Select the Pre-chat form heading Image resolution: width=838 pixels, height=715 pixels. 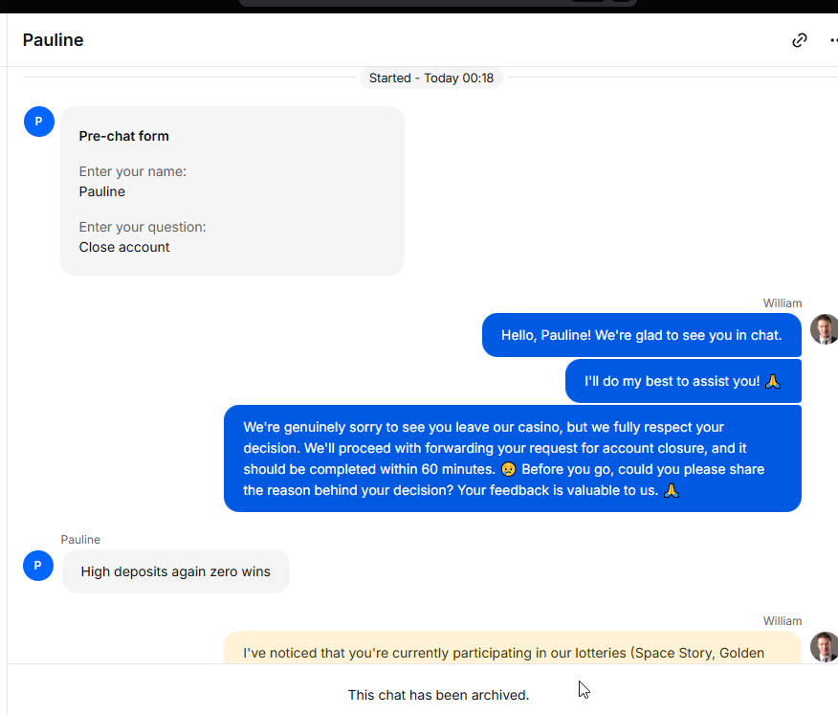click(x=124, y=136)
